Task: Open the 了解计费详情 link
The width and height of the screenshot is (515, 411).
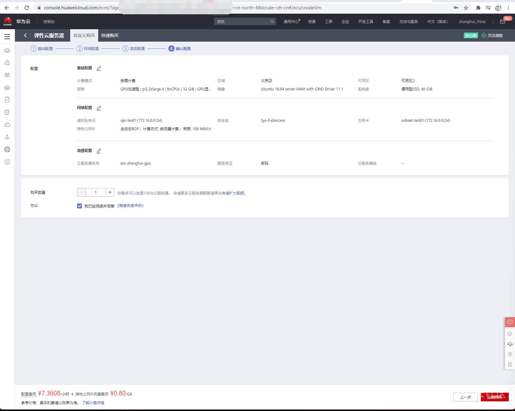Action: (93, 403)
